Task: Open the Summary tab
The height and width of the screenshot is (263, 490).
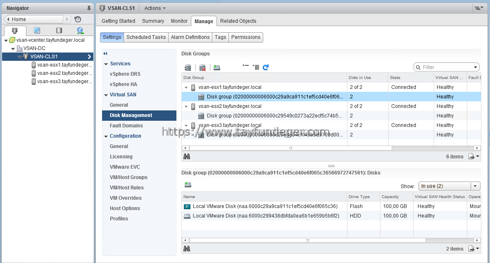Action: [x=153, y=21]
